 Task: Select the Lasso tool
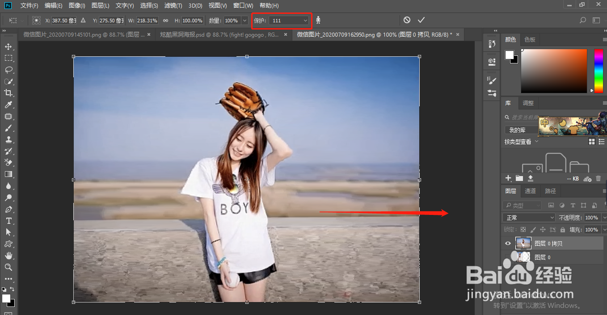[8, 70]
